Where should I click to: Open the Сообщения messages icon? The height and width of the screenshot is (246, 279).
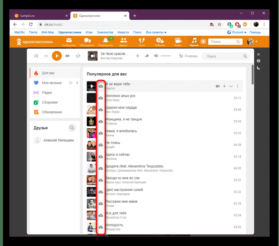[69, 42]
